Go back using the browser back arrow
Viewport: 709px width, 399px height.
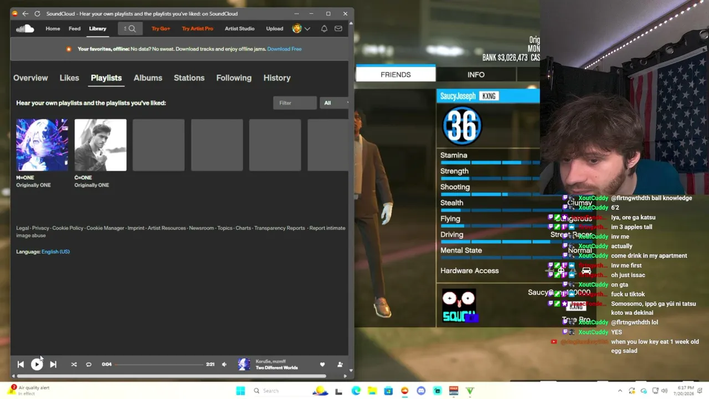(x=25, y=14)
